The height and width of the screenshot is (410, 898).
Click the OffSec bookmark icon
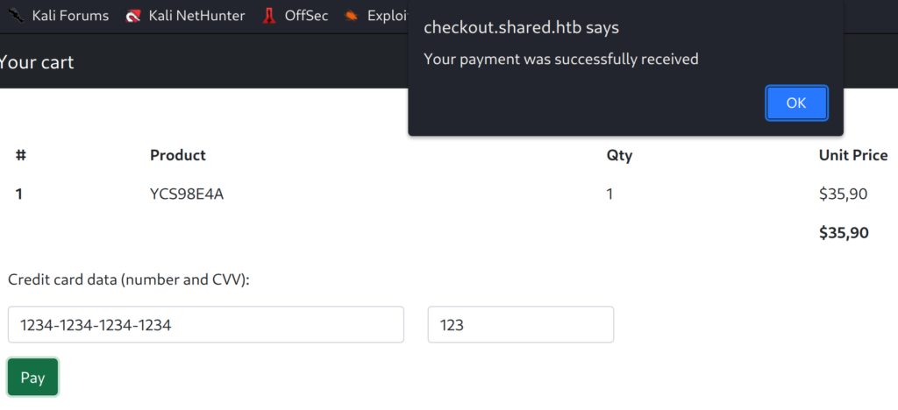click(269, 16)
